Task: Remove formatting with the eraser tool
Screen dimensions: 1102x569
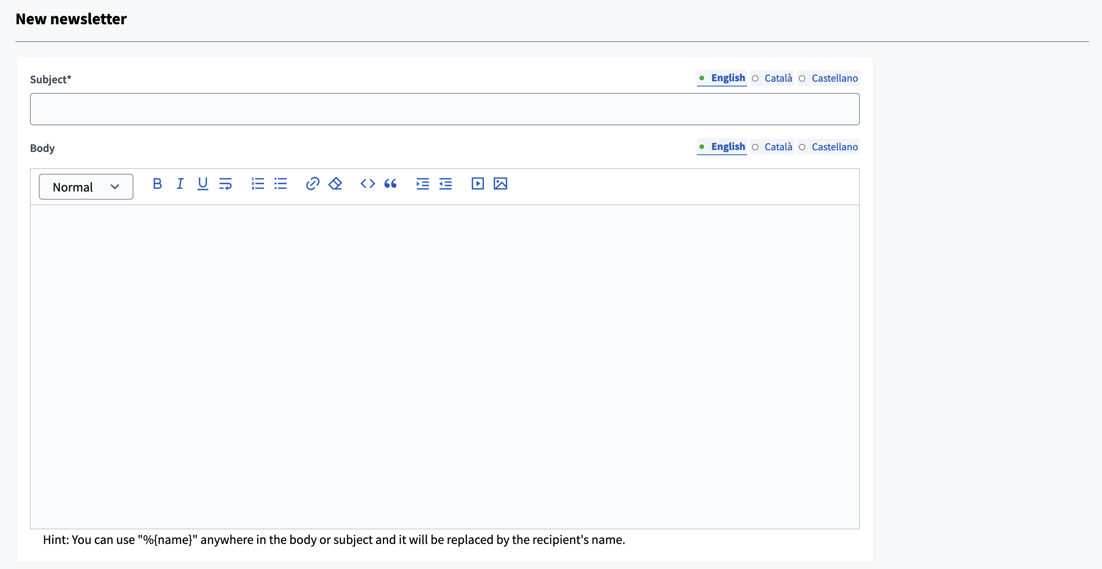Action: (x=336, y=184)
